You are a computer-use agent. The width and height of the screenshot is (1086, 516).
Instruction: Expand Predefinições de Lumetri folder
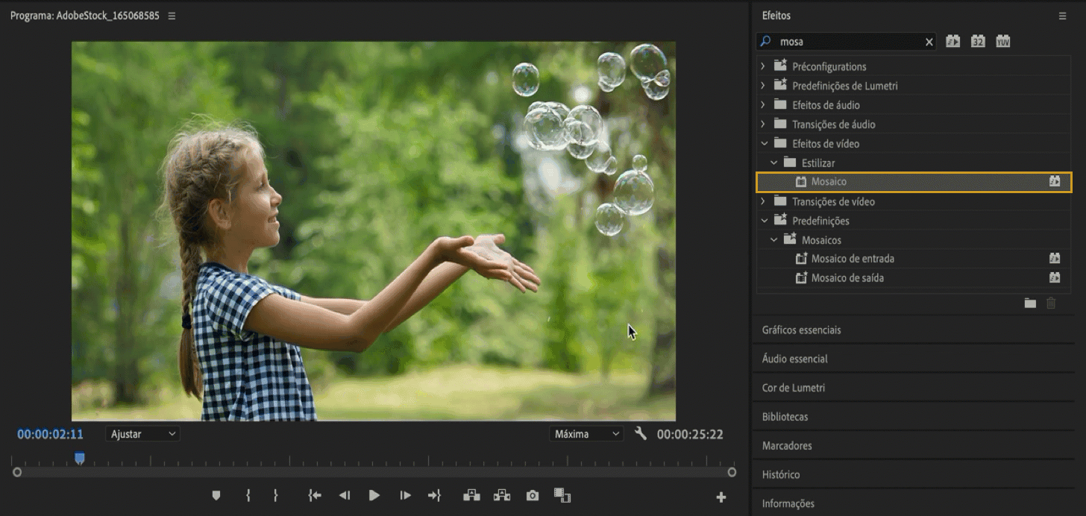pyautogui.click(x=763, y=86)
